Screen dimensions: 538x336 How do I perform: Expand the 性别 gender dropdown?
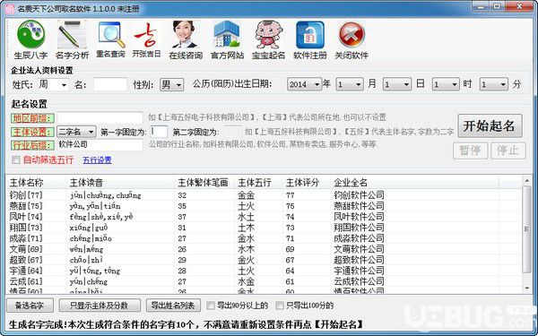(178, 85)
